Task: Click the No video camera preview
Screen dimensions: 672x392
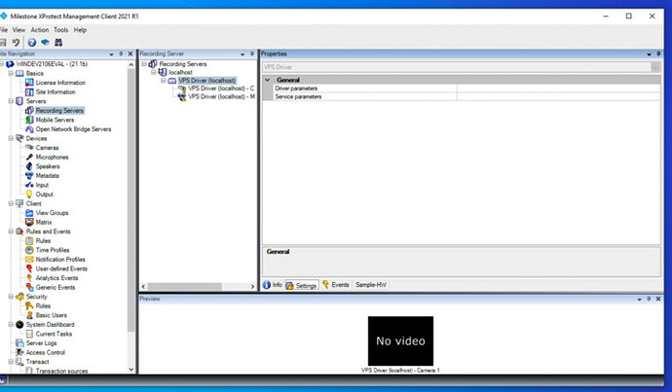Action: click(x=399, y=340)
